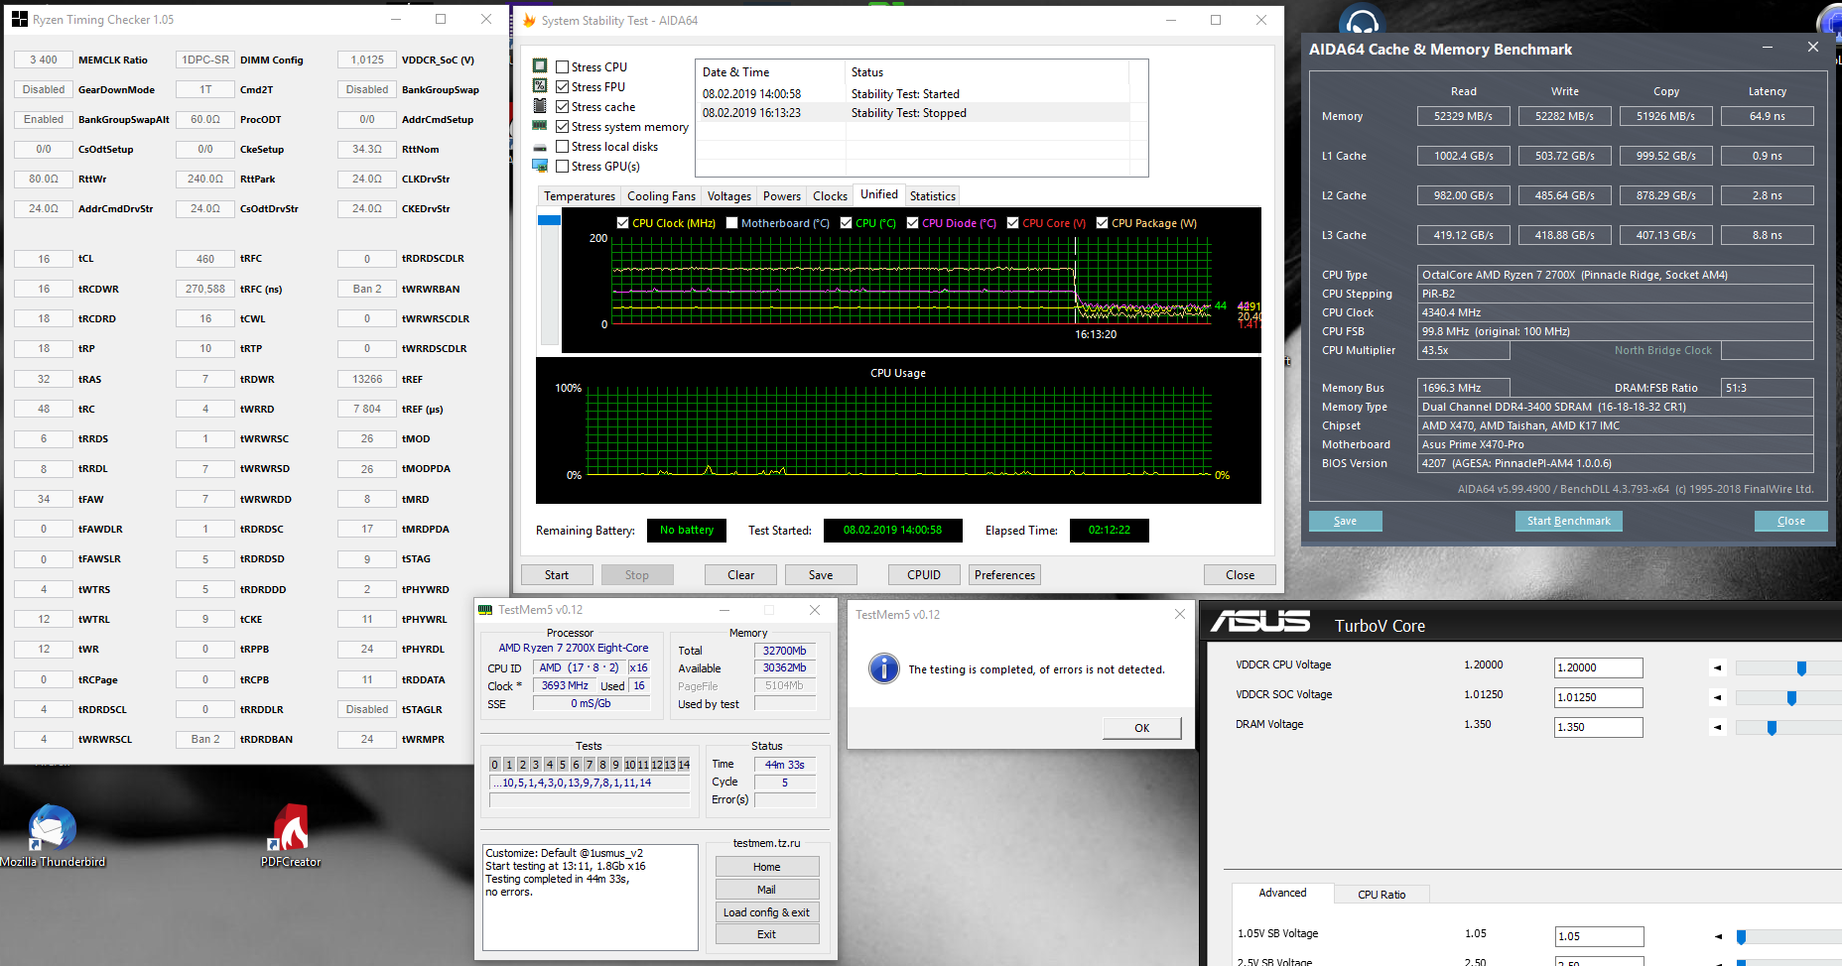The width and height of the screenshot is (1842, 966).
Task: Click the AIDA64 flame icon in the title bar
Action: pos(529,20)
